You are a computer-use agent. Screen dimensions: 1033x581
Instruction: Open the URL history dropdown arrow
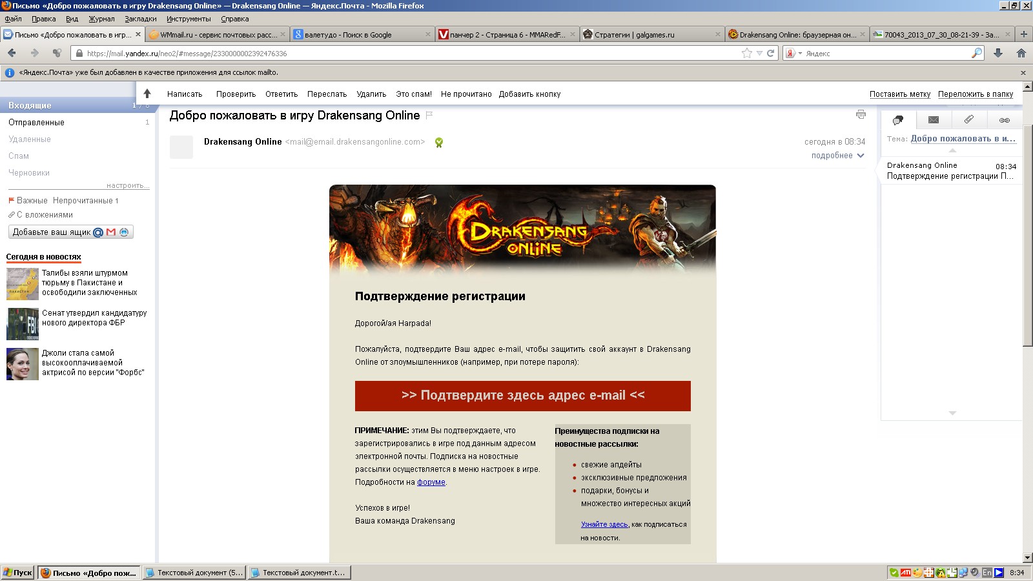click(x=760, y=54)
